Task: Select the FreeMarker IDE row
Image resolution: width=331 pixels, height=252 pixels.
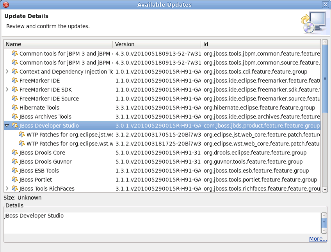Action: point(162,80)
